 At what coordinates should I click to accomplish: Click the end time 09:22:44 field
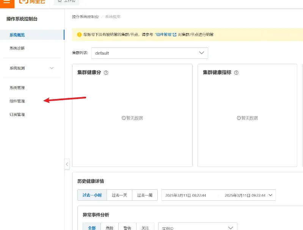pyautogui.click(x=245, y=195)
